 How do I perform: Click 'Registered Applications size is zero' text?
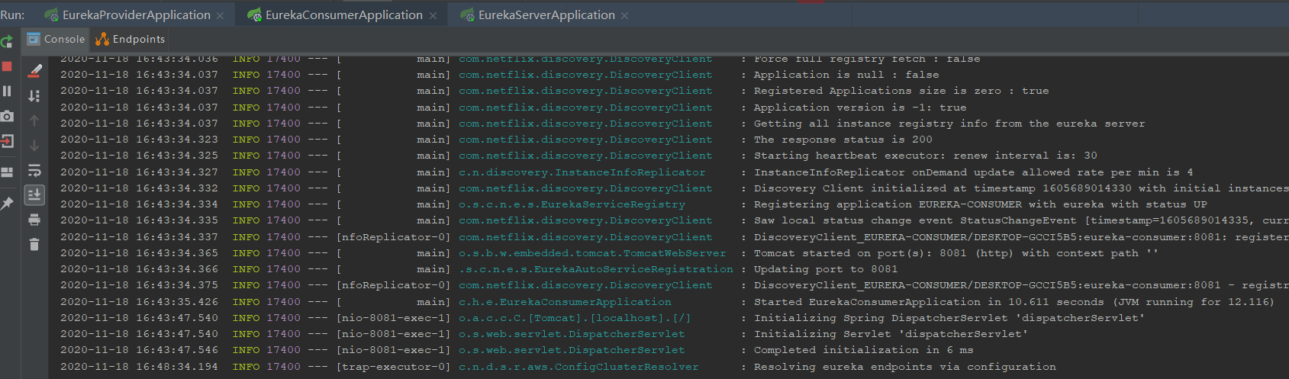901,91
